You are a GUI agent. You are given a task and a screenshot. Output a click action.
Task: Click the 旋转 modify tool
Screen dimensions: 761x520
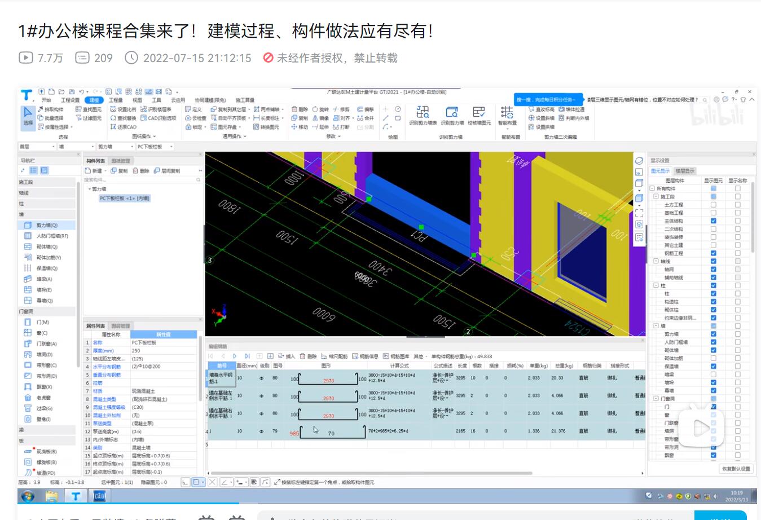pos(320,109)
